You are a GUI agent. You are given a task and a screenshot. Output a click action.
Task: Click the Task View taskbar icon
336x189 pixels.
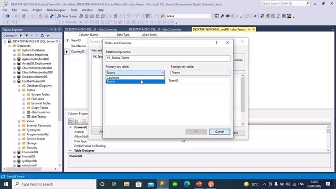click(x=114, y=184)
